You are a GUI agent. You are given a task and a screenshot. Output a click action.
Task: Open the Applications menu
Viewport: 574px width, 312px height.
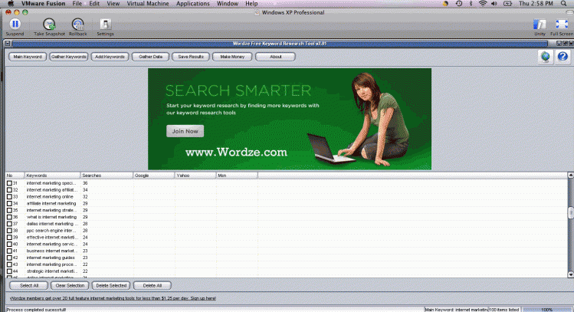click(193, 3)
